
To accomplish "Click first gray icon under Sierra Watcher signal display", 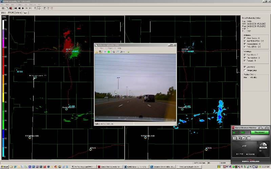I will tap(235, 138).
